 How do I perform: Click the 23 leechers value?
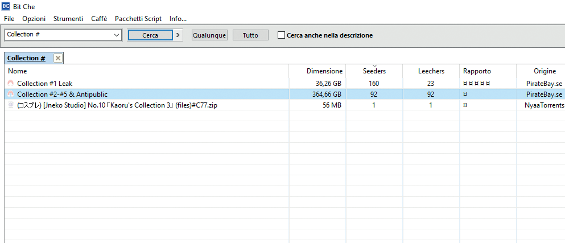point(431,84)
